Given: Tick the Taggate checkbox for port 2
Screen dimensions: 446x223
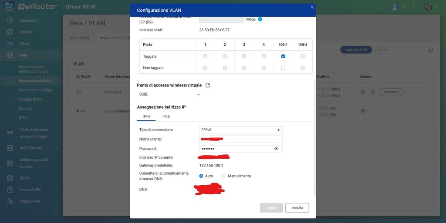Looking at the screenshot, I should tap(225, 57).
